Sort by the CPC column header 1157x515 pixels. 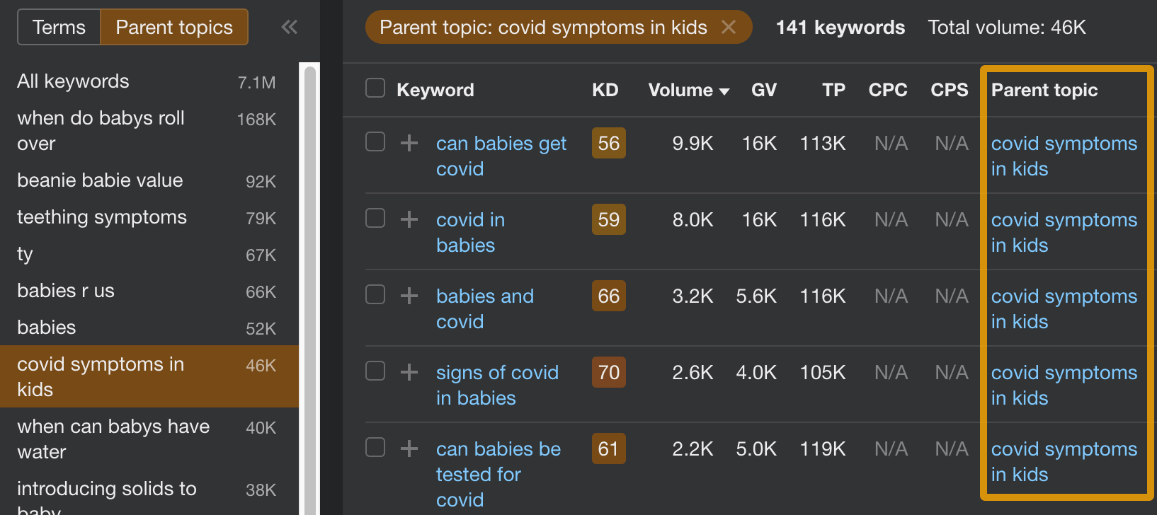click(888, 90)
